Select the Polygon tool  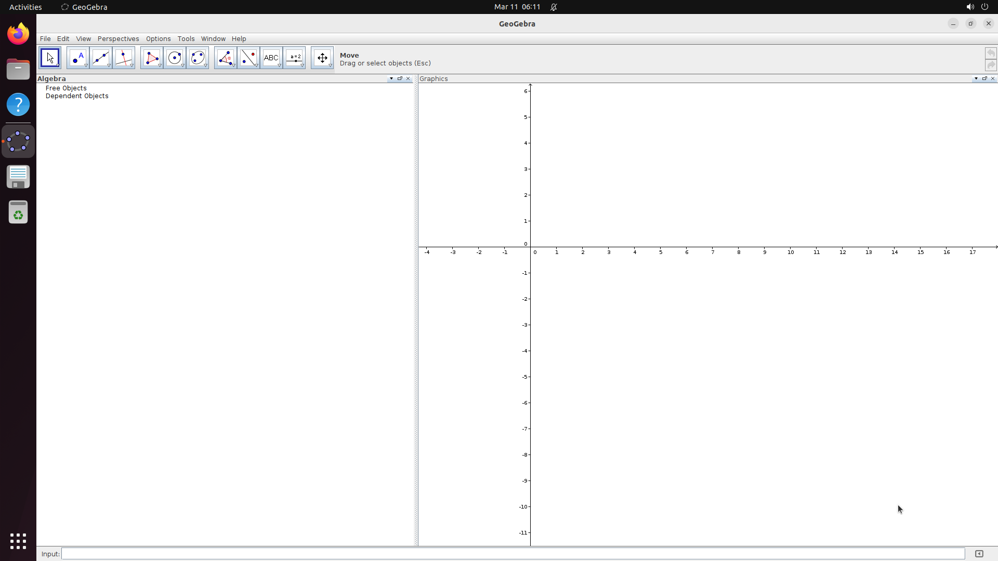click(151, 57)
